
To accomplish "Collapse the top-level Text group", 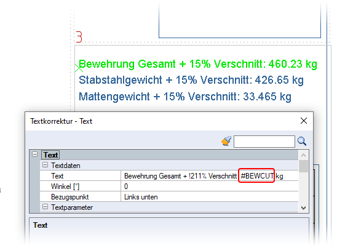I will [34, 155].
